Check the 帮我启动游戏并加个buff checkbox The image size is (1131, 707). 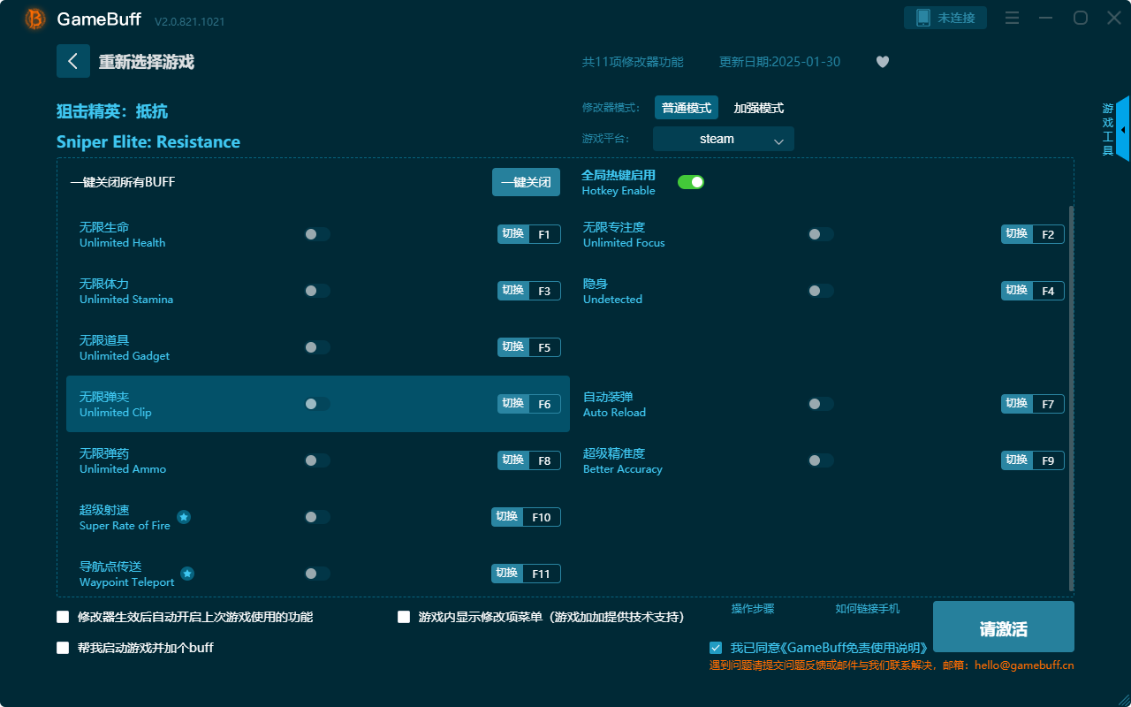coord(63,647)
